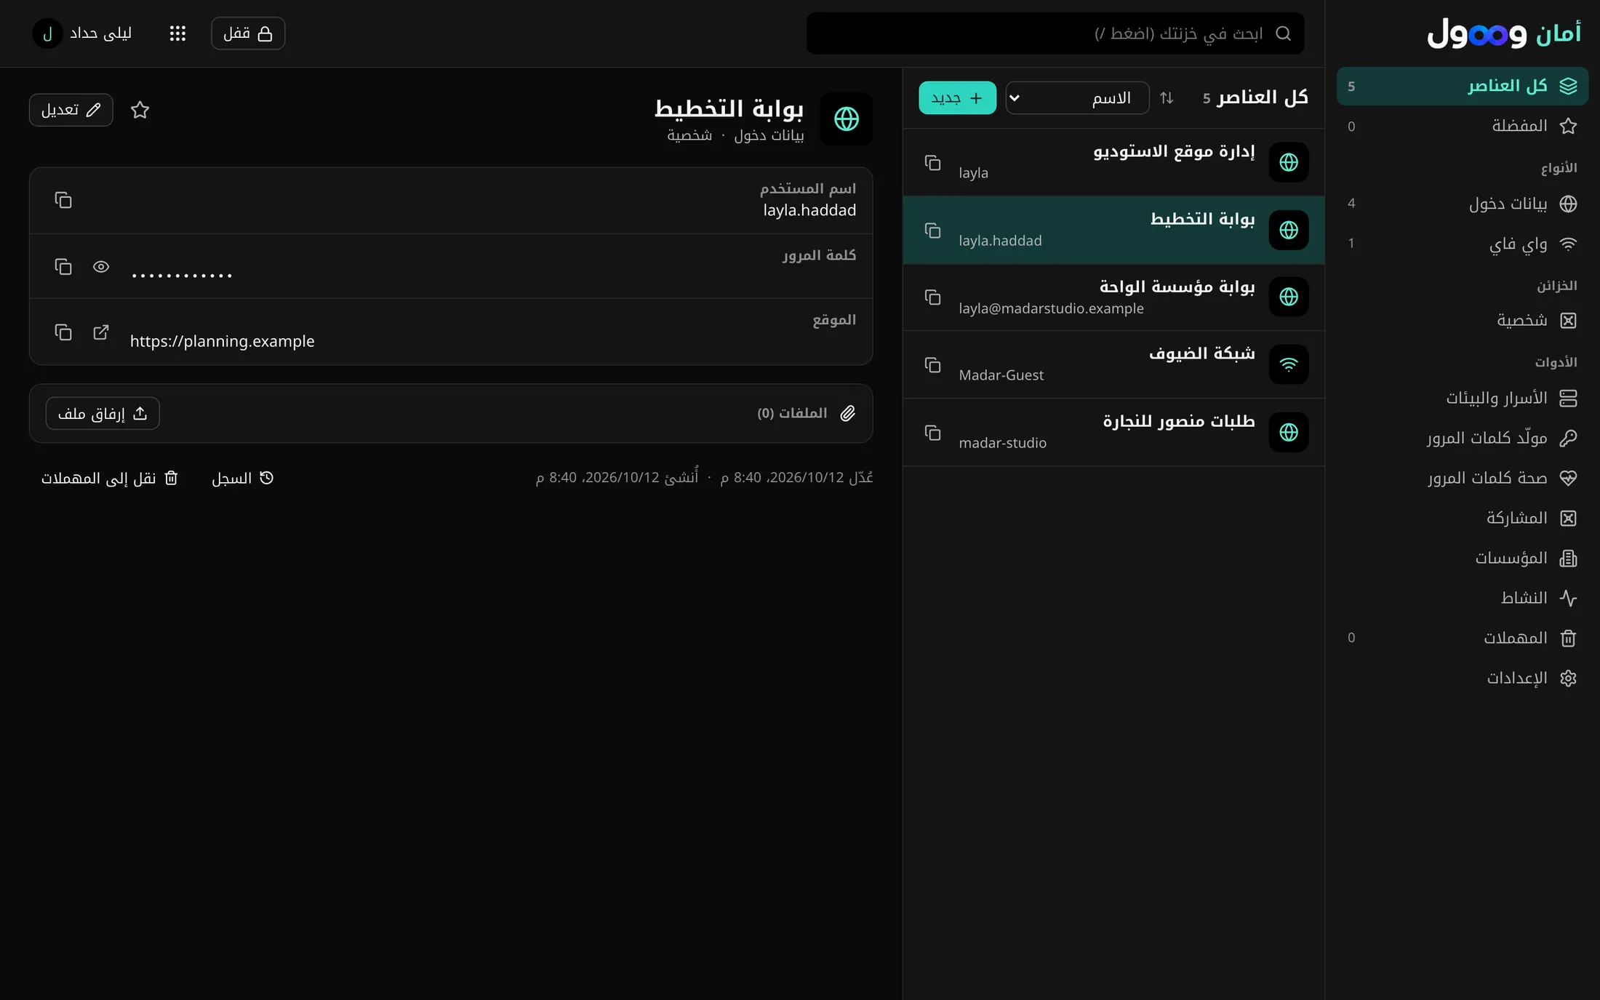Copy icon for إدارة موقع الاستوديو row
This screenshot has height=1000, width=1600.
[x=932, y=162]
